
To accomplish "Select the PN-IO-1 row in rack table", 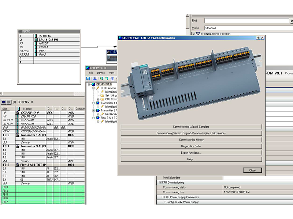I will pos(49,47).
